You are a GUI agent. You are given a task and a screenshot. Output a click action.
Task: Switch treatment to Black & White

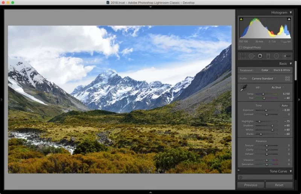(x=281, y=70)
